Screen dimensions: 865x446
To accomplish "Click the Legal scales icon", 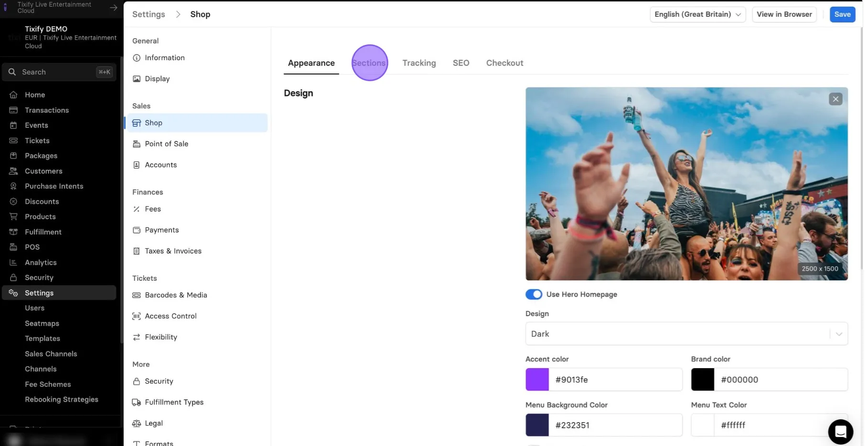I will (x=137, y=423).
